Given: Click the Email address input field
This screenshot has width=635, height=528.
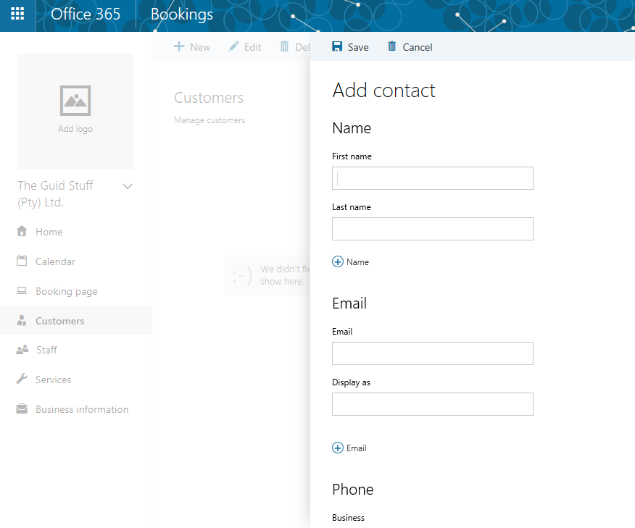Looking at the screenshot, I should [433, 353].
